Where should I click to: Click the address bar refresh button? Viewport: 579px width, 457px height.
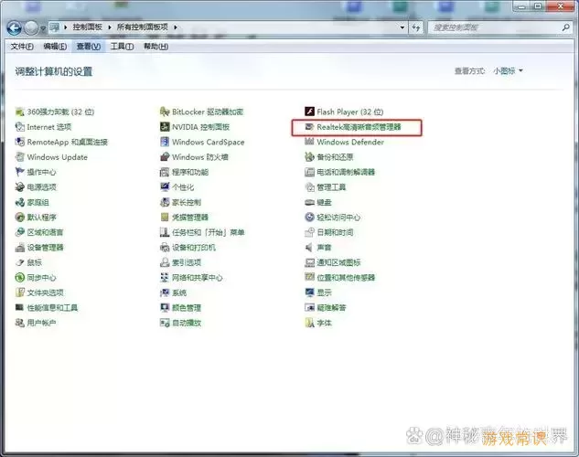416,27
